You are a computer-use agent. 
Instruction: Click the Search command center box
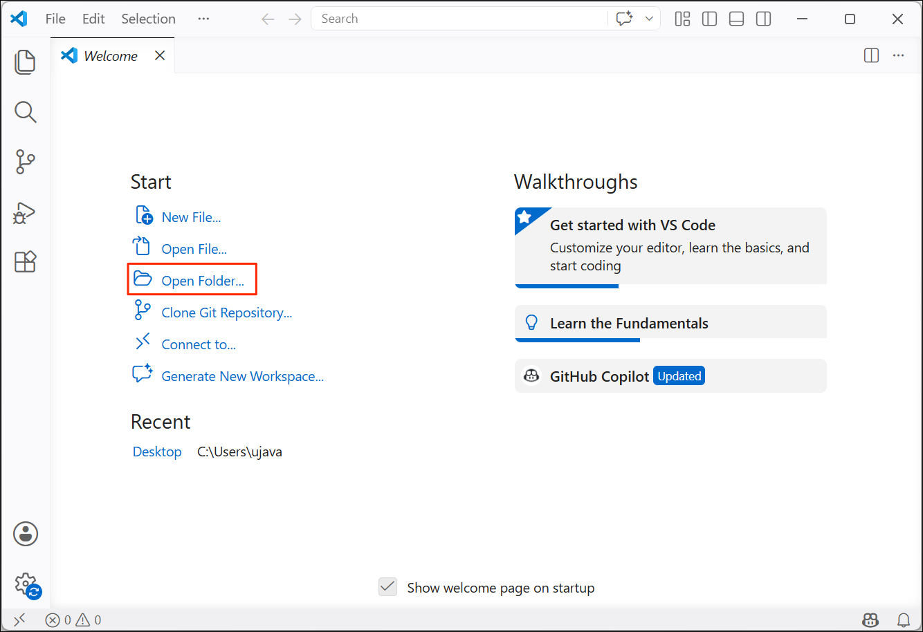click(459, 19)
